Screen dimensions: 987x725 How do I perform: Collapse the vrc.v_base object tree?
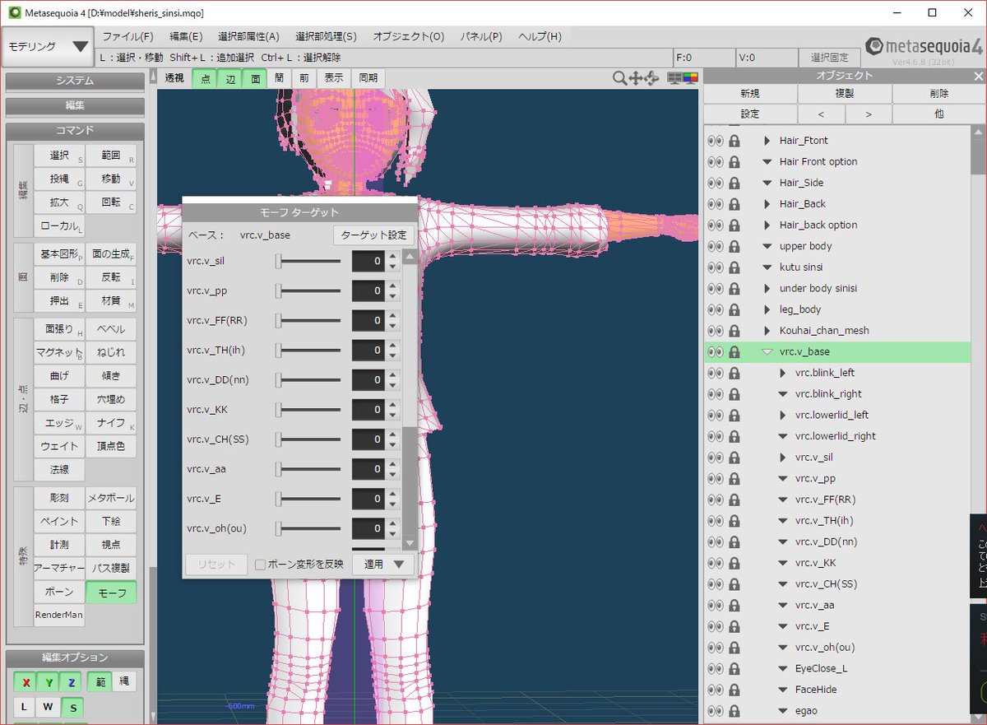pyautogui.click(x=767, y=351)
